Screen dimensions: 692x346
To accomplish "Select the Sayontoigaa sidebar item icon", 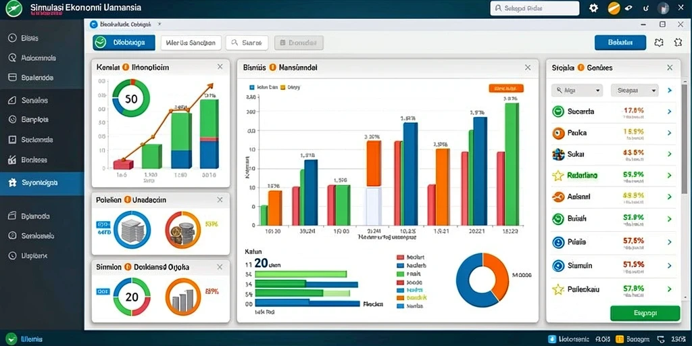I will coord(12,182).
